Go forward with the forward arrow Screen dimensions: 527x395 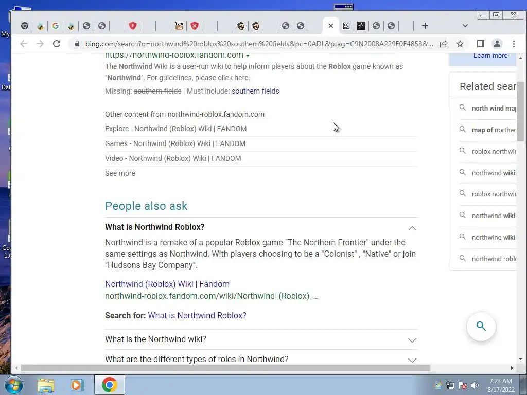click(x=40, y=44)
